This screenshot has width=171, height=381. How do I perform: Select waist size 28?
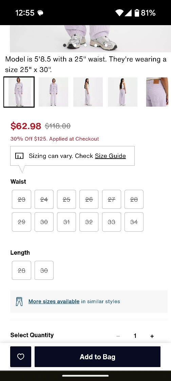134,199
